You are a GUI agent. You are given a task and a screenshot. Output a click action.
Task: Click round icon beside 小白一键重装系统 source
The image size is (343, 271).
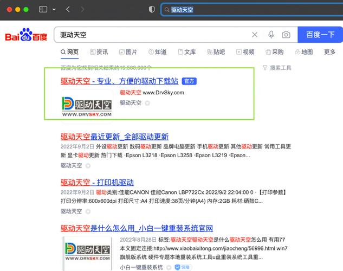(169, 267)
